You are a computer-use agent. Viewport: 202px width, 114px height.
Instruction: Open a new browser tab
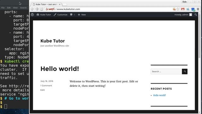pos(65,4)
